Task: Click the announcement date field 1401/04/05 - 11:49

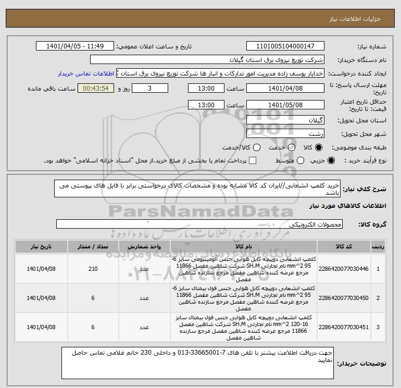Action: [75, 46]
